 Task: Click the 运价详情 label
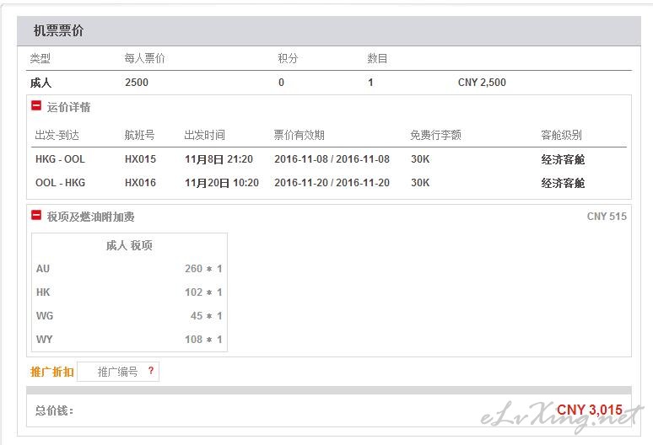coord(68,107)
